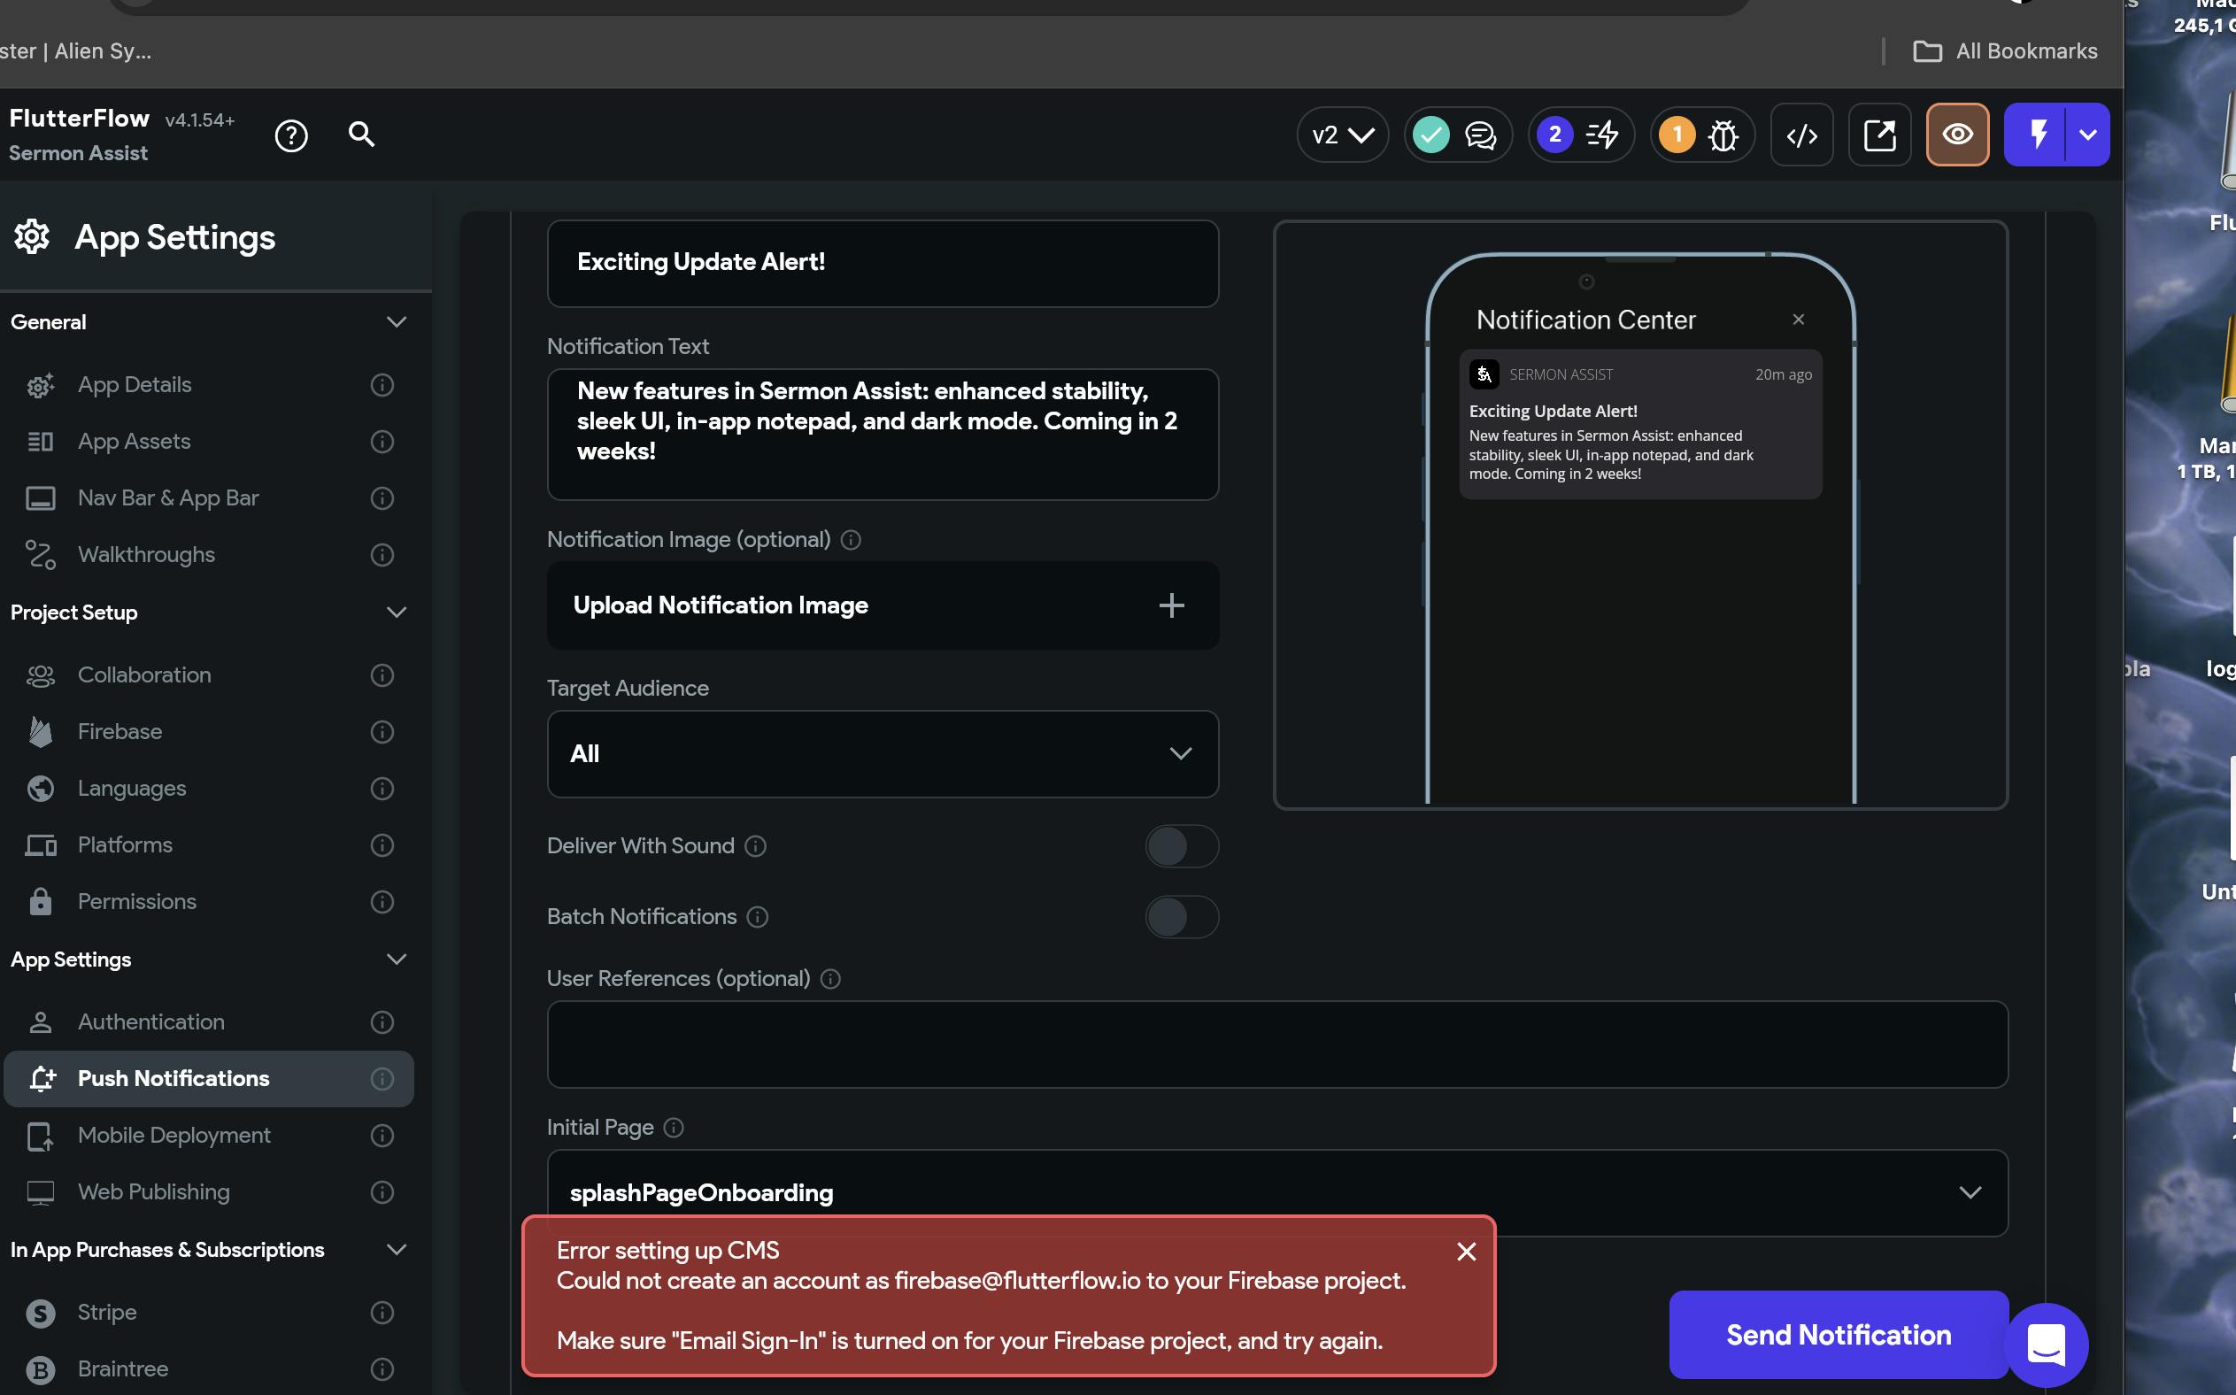The height and width of the screenshot is (1395, 2236).
Task: Open the help question mark icon
Action: [x=291, y=135]
